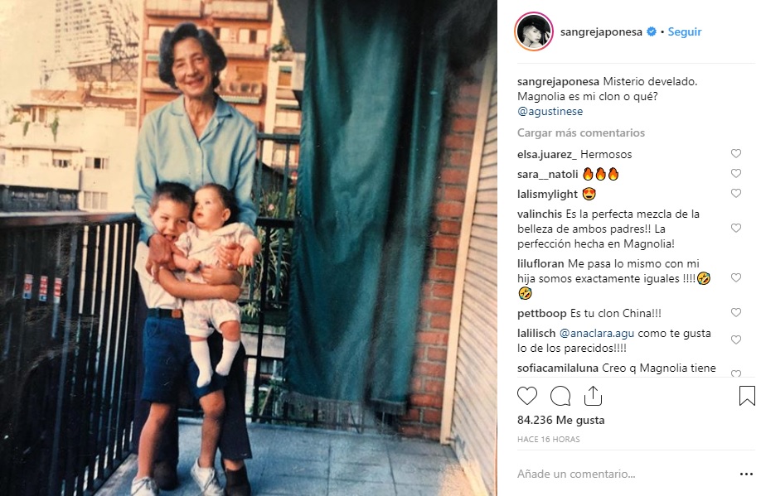Open the comment bubble icon
761x496 pixels.
[x=560, y=396]
